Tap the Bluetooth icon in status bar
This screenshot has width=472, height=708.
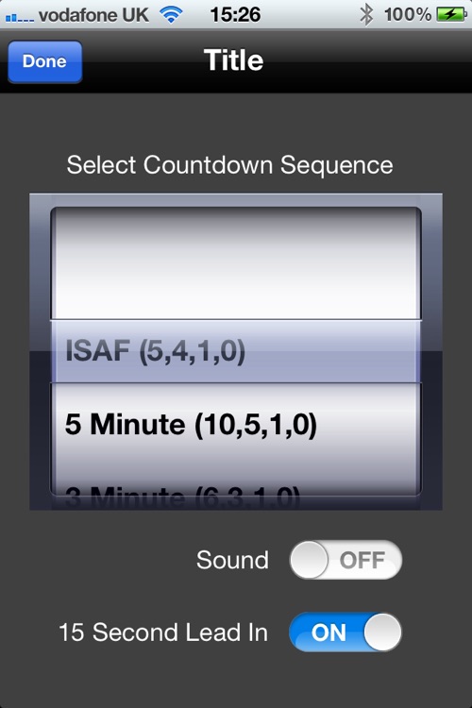coord(366,15)
